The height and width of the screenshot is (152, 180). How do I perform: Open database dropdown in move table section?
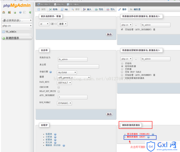coord(126,25)
